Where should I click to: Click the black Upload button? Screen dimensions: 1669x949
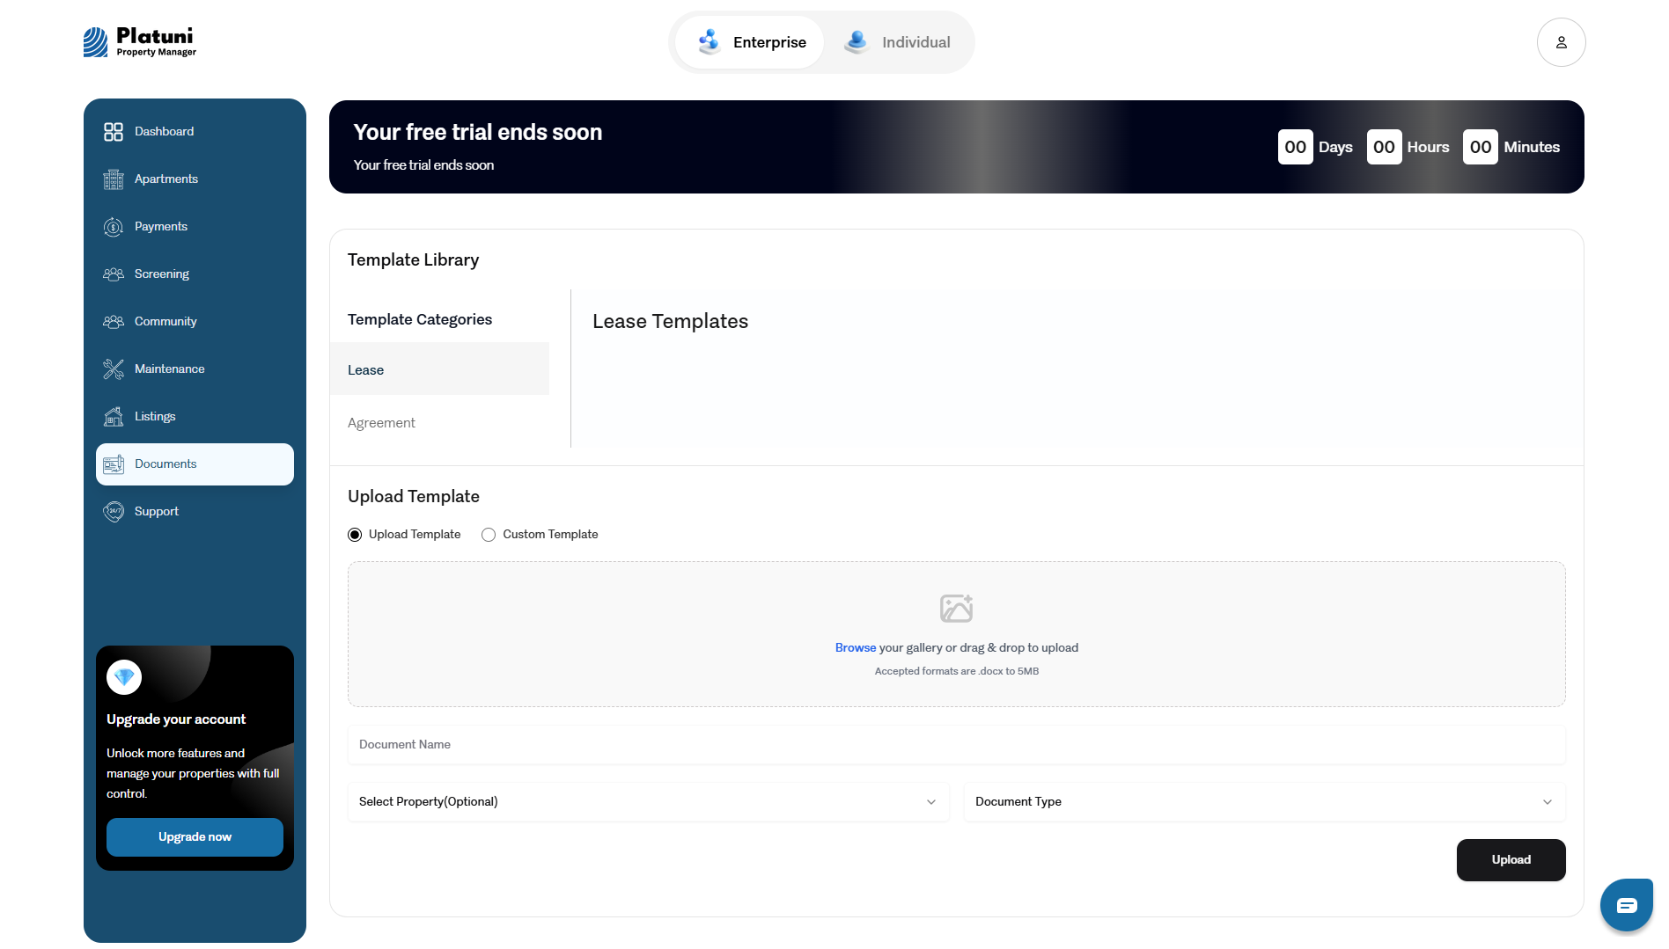pyautogui.click(x=1511, y=860)
